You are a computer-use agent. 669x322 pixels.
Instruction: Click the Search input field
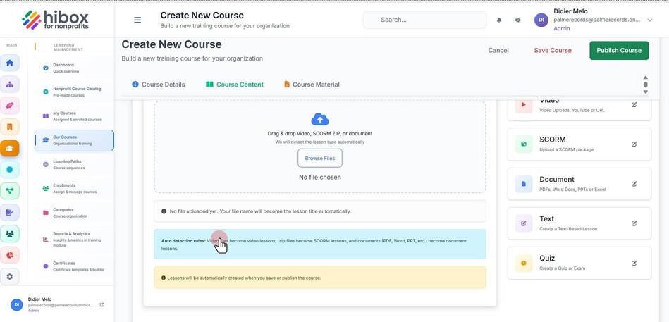(x=424, y=20)
